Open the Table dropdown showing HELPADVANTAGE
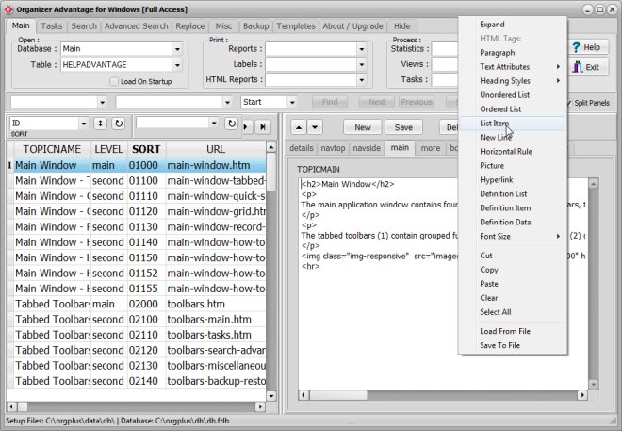 click(177, 65)
